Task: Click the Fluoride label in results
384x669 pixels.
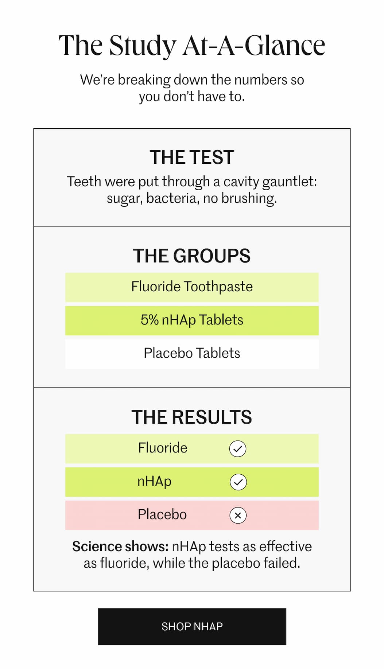Action: tap(163, 448)
